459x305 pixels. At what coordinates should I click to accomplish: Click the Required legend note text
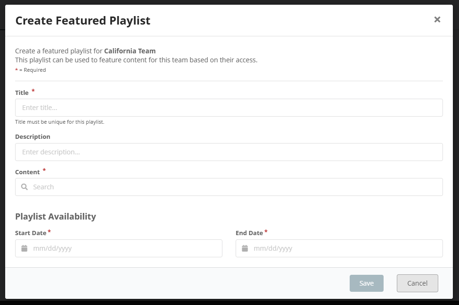[31, 69]
